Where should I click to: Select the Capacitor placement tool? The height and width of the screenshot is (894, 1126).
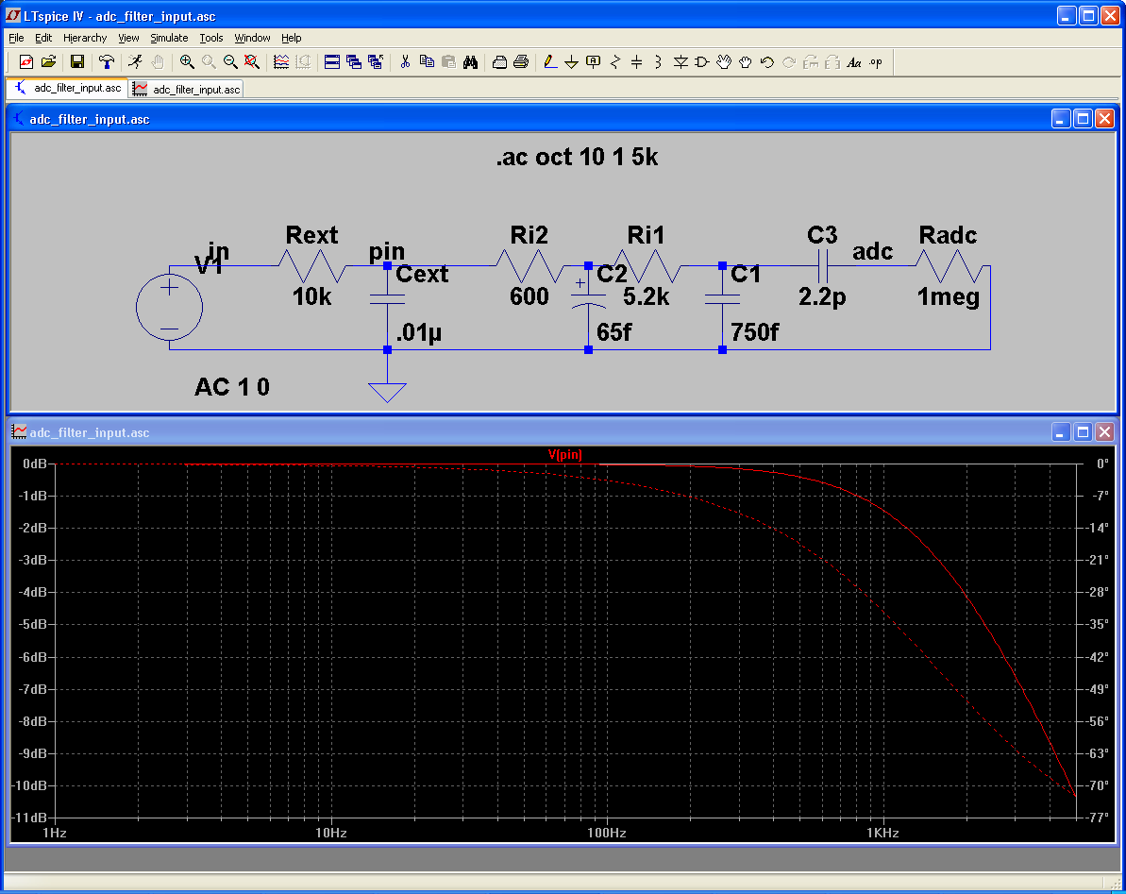(637, 62)
